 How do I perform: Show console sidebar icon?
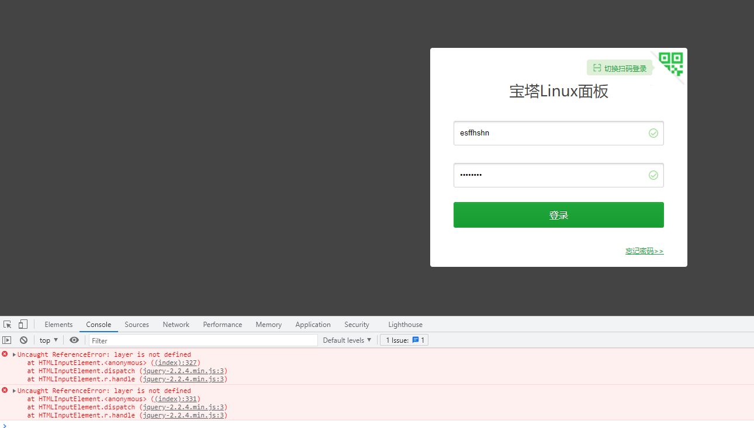point(7,340)
